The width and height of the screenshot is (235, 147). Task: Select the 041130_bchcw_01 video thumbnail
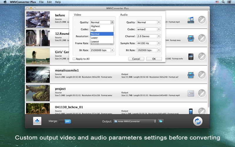tap(38, 108)
